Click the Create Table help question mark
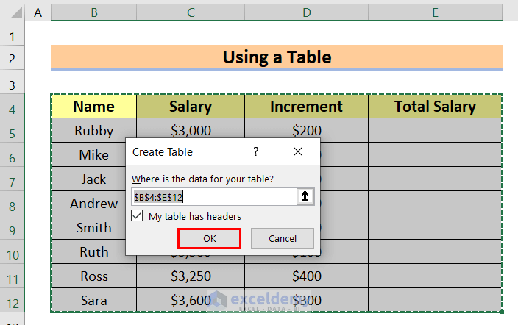This screenshot has width=518, height=325. 256,152
